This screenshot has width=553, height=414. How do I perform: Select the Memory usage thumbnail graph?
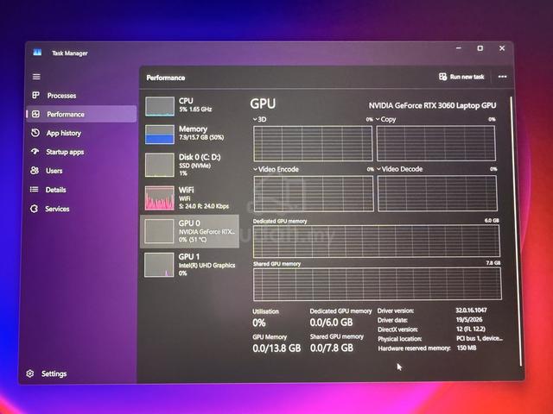point(160,135)
